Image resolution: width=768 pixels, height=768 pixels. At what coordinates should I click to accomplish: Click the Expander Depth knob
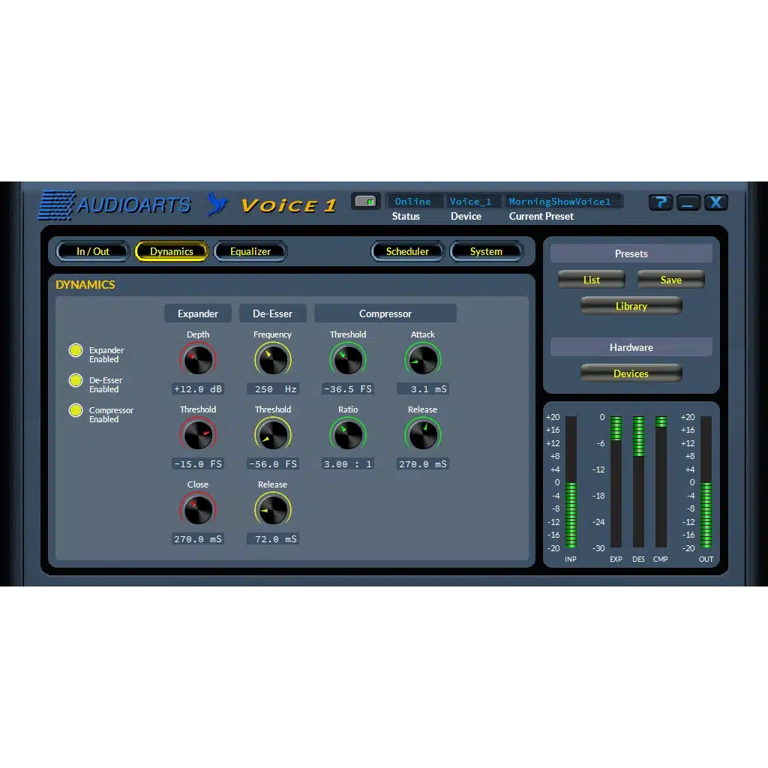[198, 360]
